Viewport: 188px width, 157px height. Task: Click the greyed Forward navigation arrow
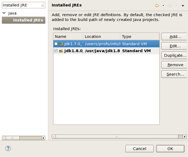[x=170, y=5]
